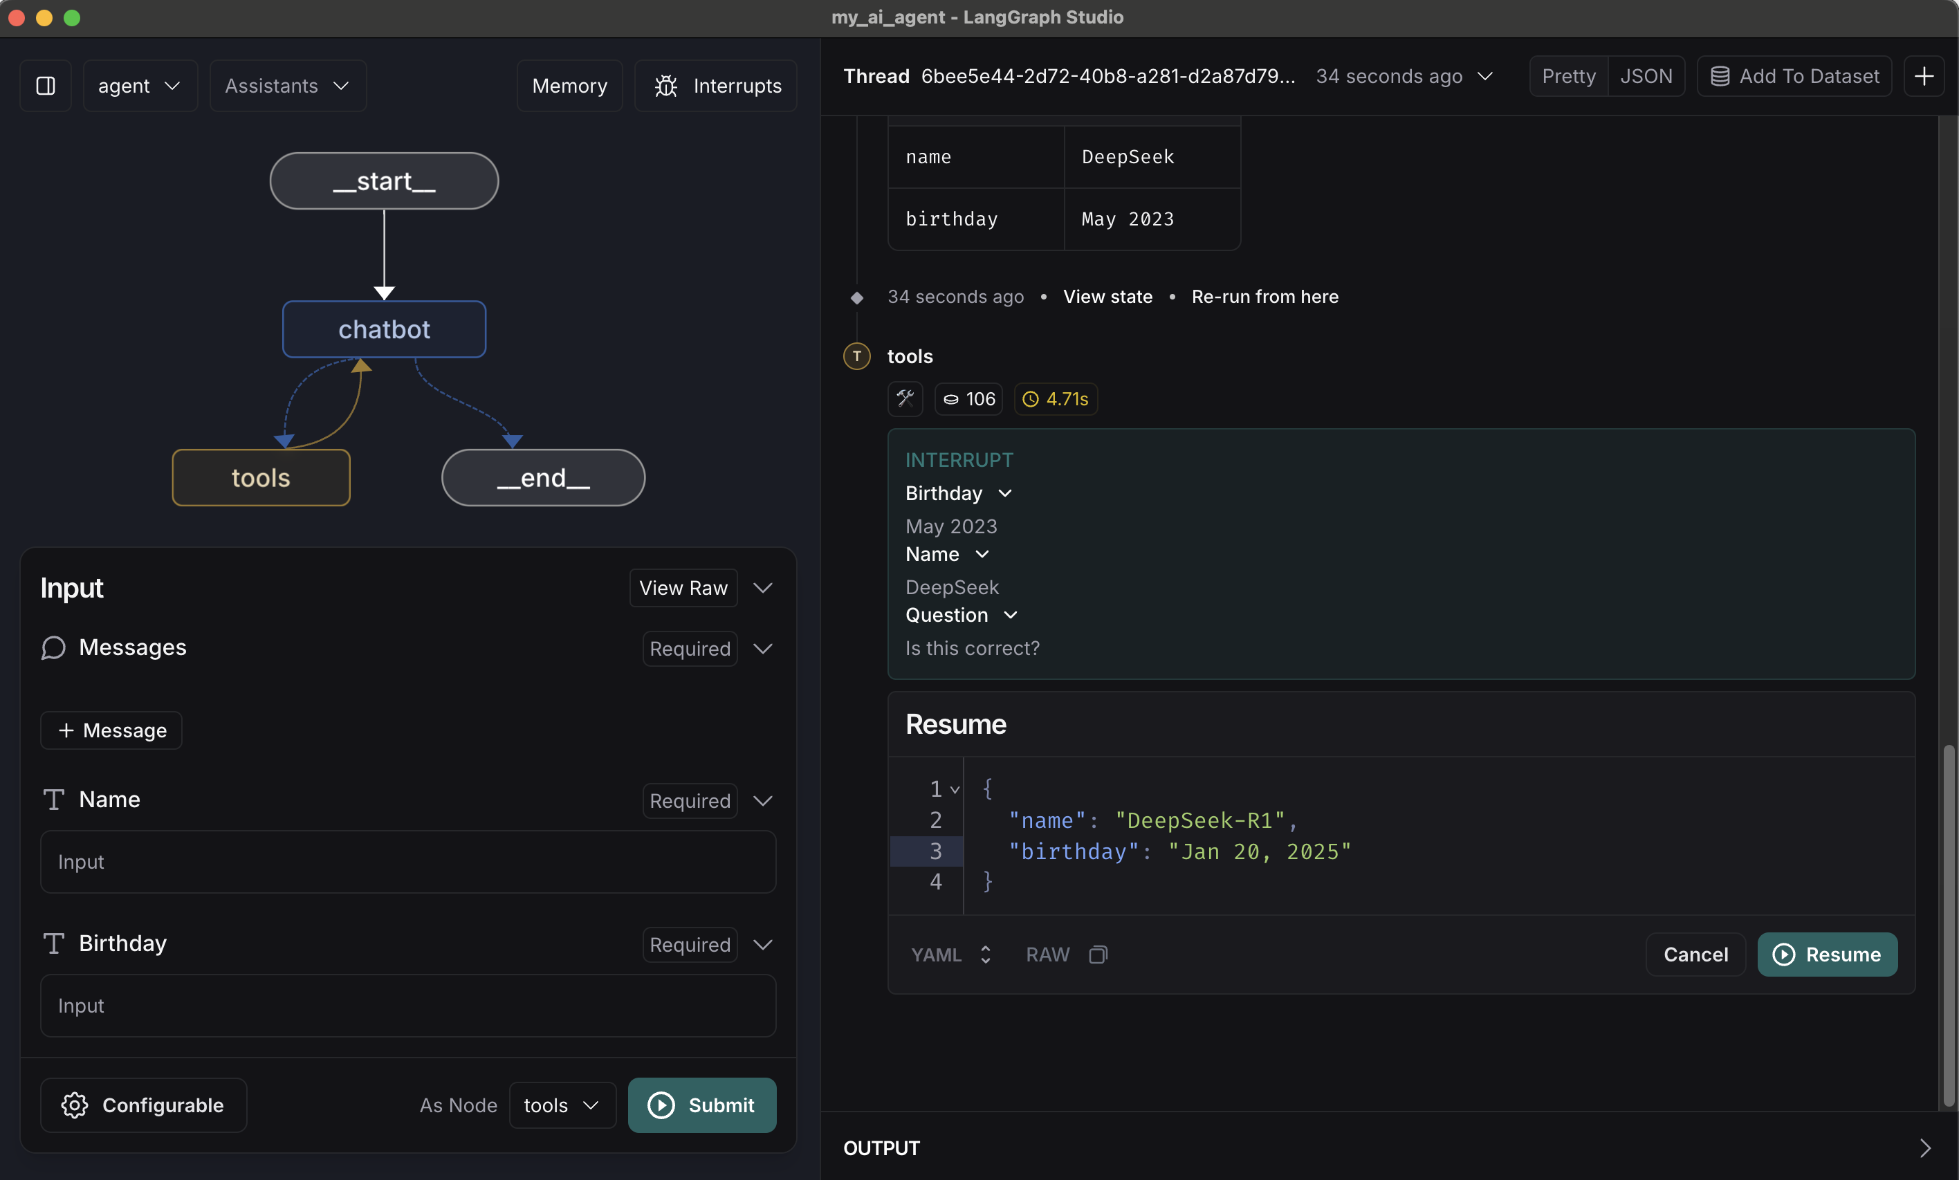This screenshot has width=1959, height=1180.
Task: Click the Name input field
Action: (407, 862)
